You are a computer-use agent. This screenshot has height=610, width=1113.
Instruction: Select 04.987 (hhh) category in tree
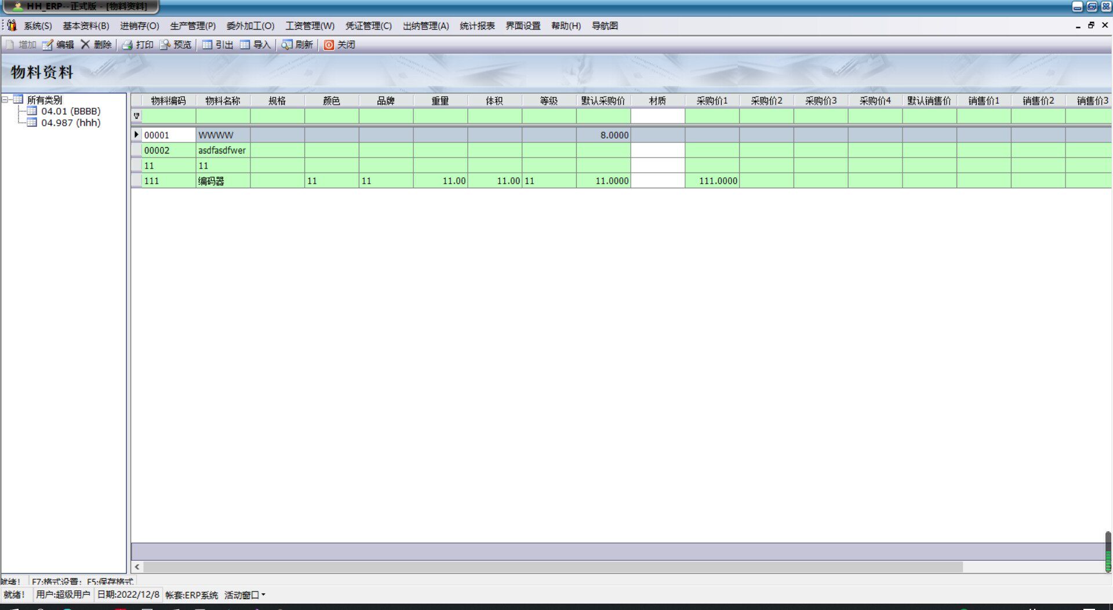[71, 123]
